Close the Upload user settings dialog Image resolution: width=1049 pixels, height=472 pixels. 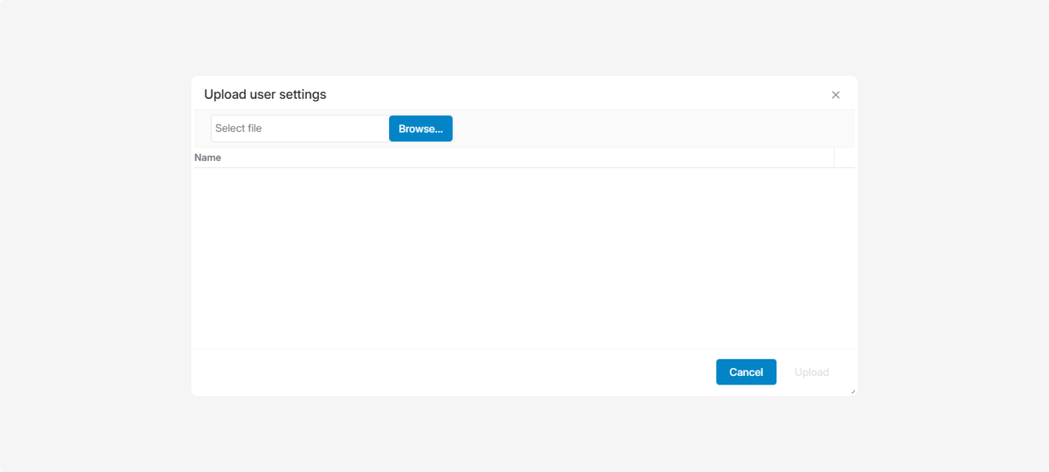pyautogui.click(x=836, y=95)
